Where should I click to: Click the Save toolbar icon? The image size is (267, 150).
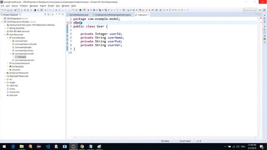(x=8, y=10)
